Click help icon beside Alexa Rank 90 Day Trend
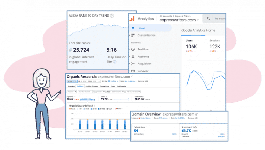The image size is (265, 150). (x=112, y=16)
